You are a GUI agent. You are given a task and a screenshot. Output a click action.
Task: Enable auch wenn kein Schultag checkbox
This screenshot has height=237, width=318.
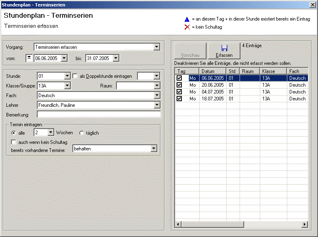point(14,142)
